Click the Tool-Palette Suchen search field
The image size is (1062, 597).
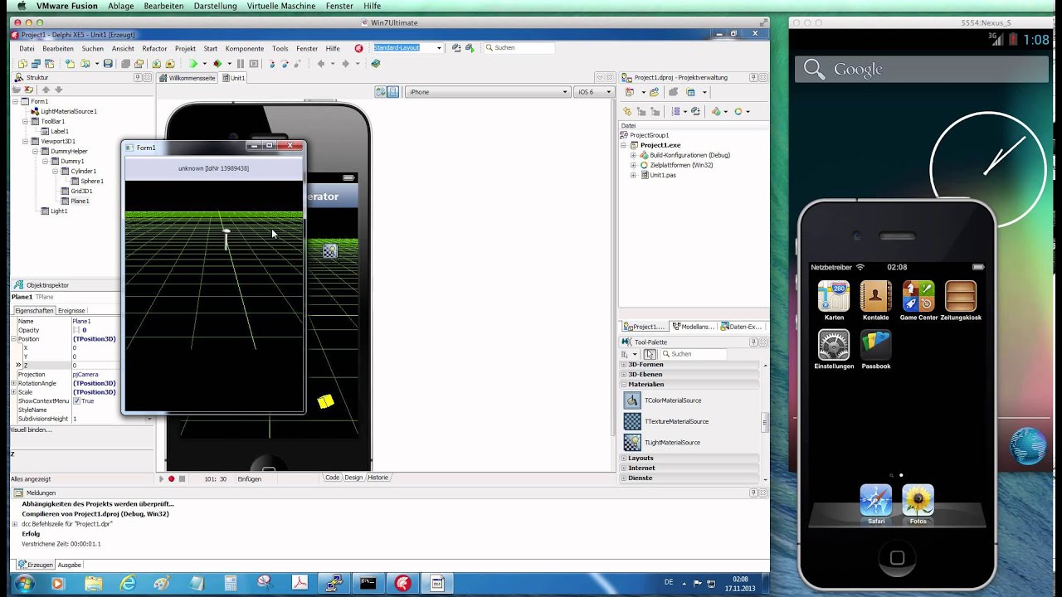694,354
